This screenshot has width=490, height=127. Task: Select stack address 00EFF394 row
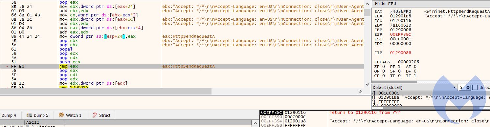point(271,121)
